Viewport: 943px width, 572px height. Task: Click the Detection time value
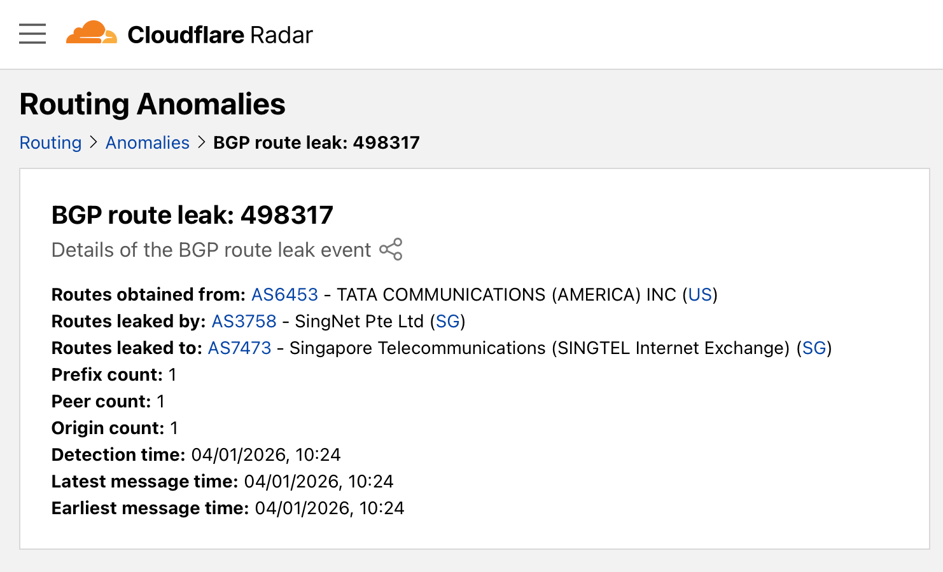point(266,455)
